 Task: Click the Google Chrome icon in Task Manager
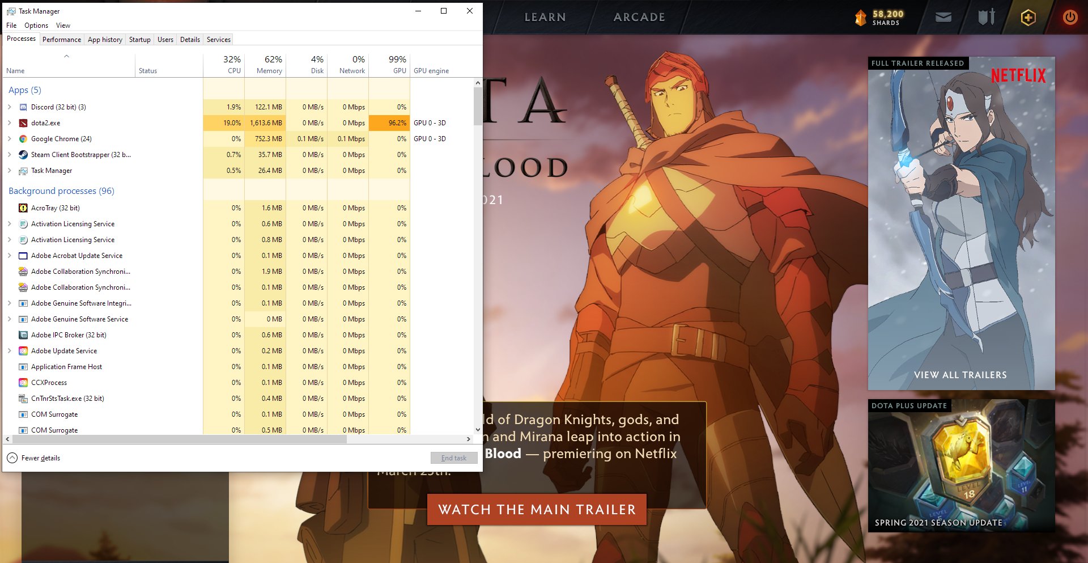[23, 138]
